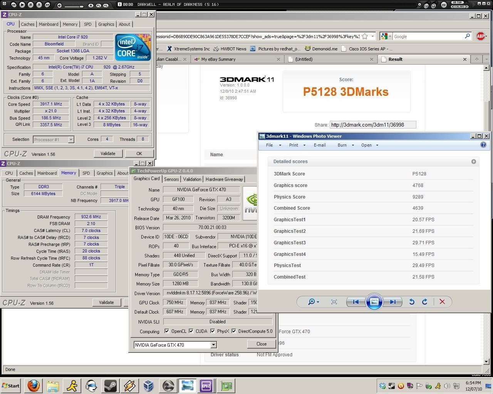Viewport: 493px width, 394px height.
Task: Click the play button in the media player
Action: tap(22, 5)
